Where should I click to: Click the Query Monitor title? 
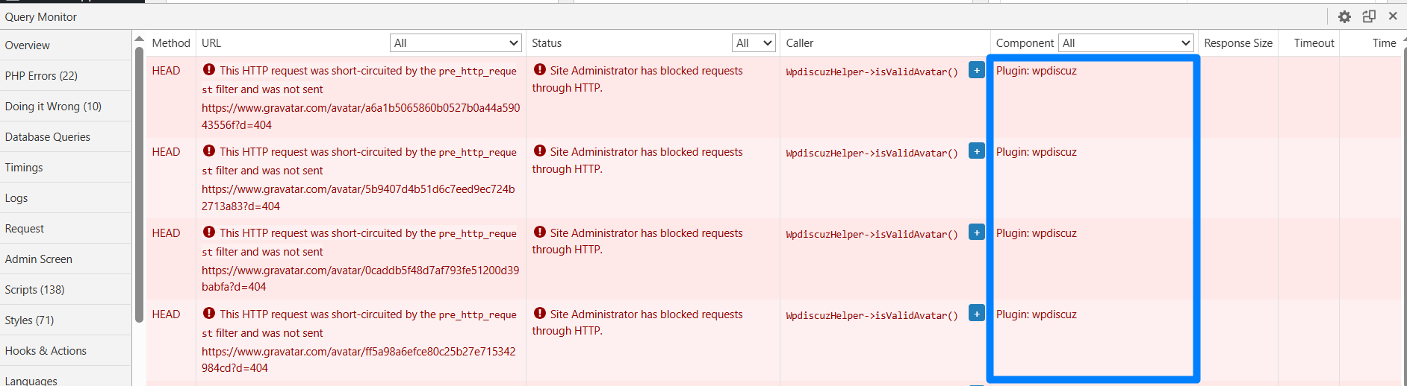pos(41,16)
